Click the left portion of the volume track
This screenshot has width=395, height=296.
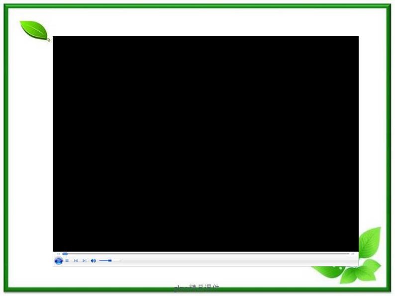pos(102,261)
